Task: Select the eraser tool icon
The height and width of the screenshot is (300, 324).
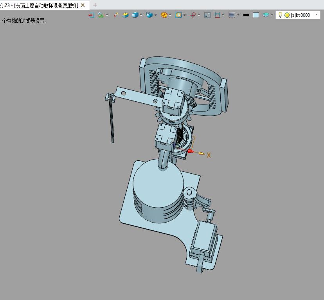Action: 116,15
